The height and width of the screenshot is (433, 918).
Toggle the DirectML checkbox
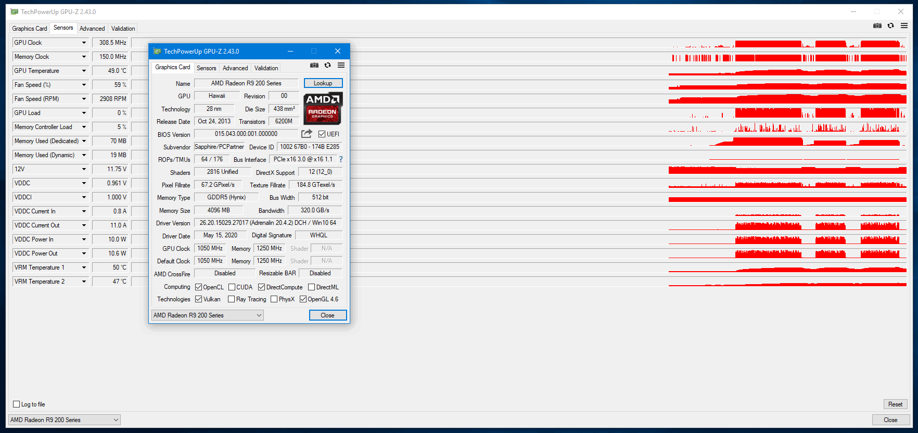pyautogui.click(x=312, y=287)
